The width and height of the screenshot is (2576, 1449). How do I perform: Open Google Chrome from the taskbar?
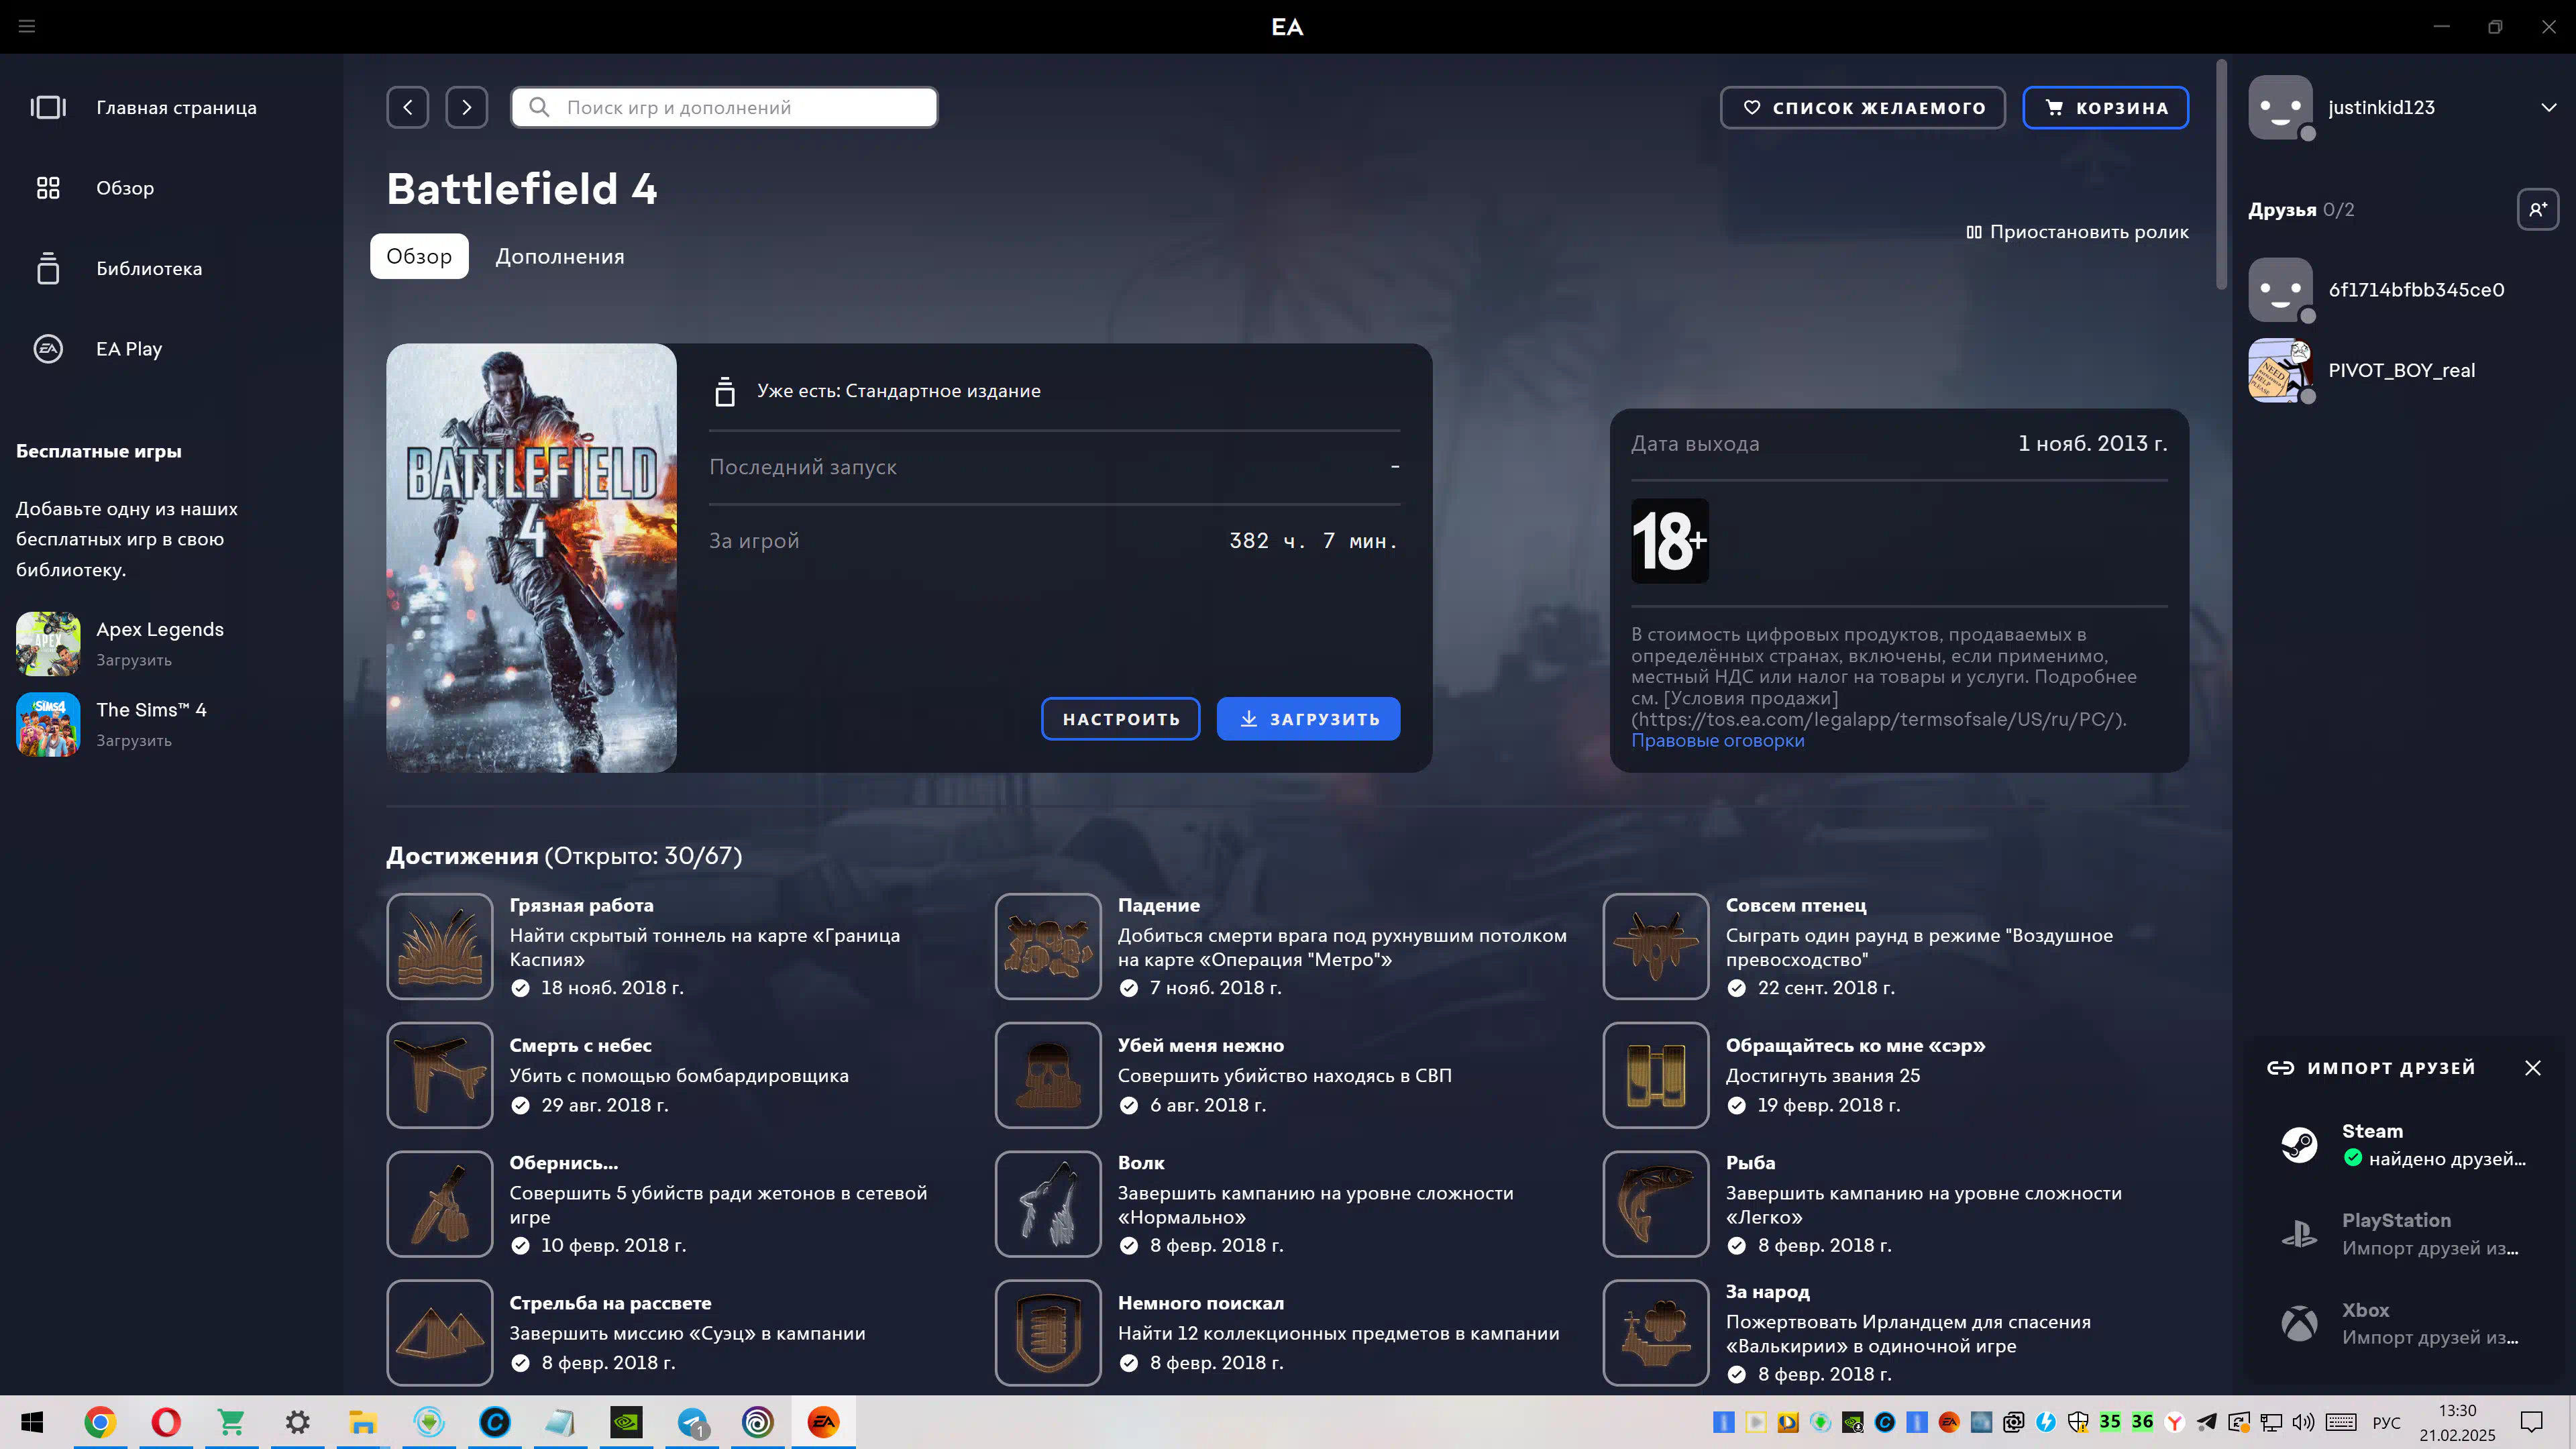point(100,1422)
